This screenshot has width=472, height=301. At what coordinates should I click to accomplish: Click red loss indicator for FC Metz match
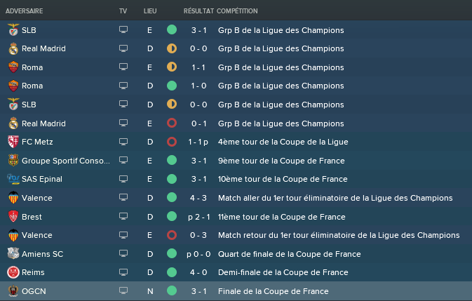pos(172,142)
